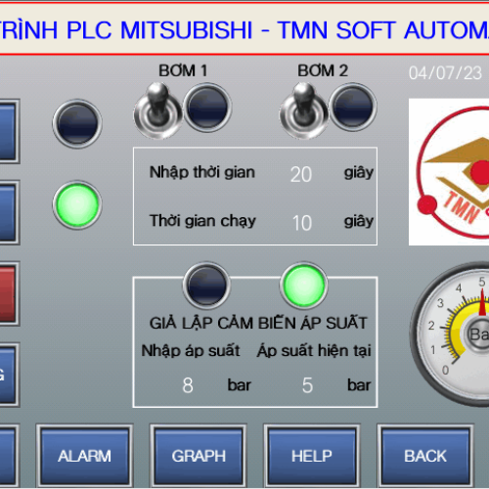489x489 pixels.
Task: Open the ALARM screen
Action: click(x=84, y=456)
